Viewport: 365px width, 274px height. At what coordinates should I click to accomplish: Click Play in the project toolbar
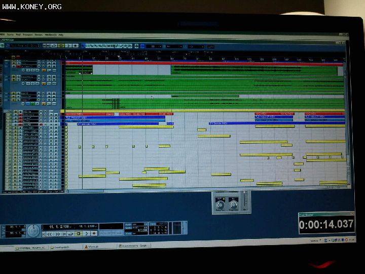(x=68, y=46)
